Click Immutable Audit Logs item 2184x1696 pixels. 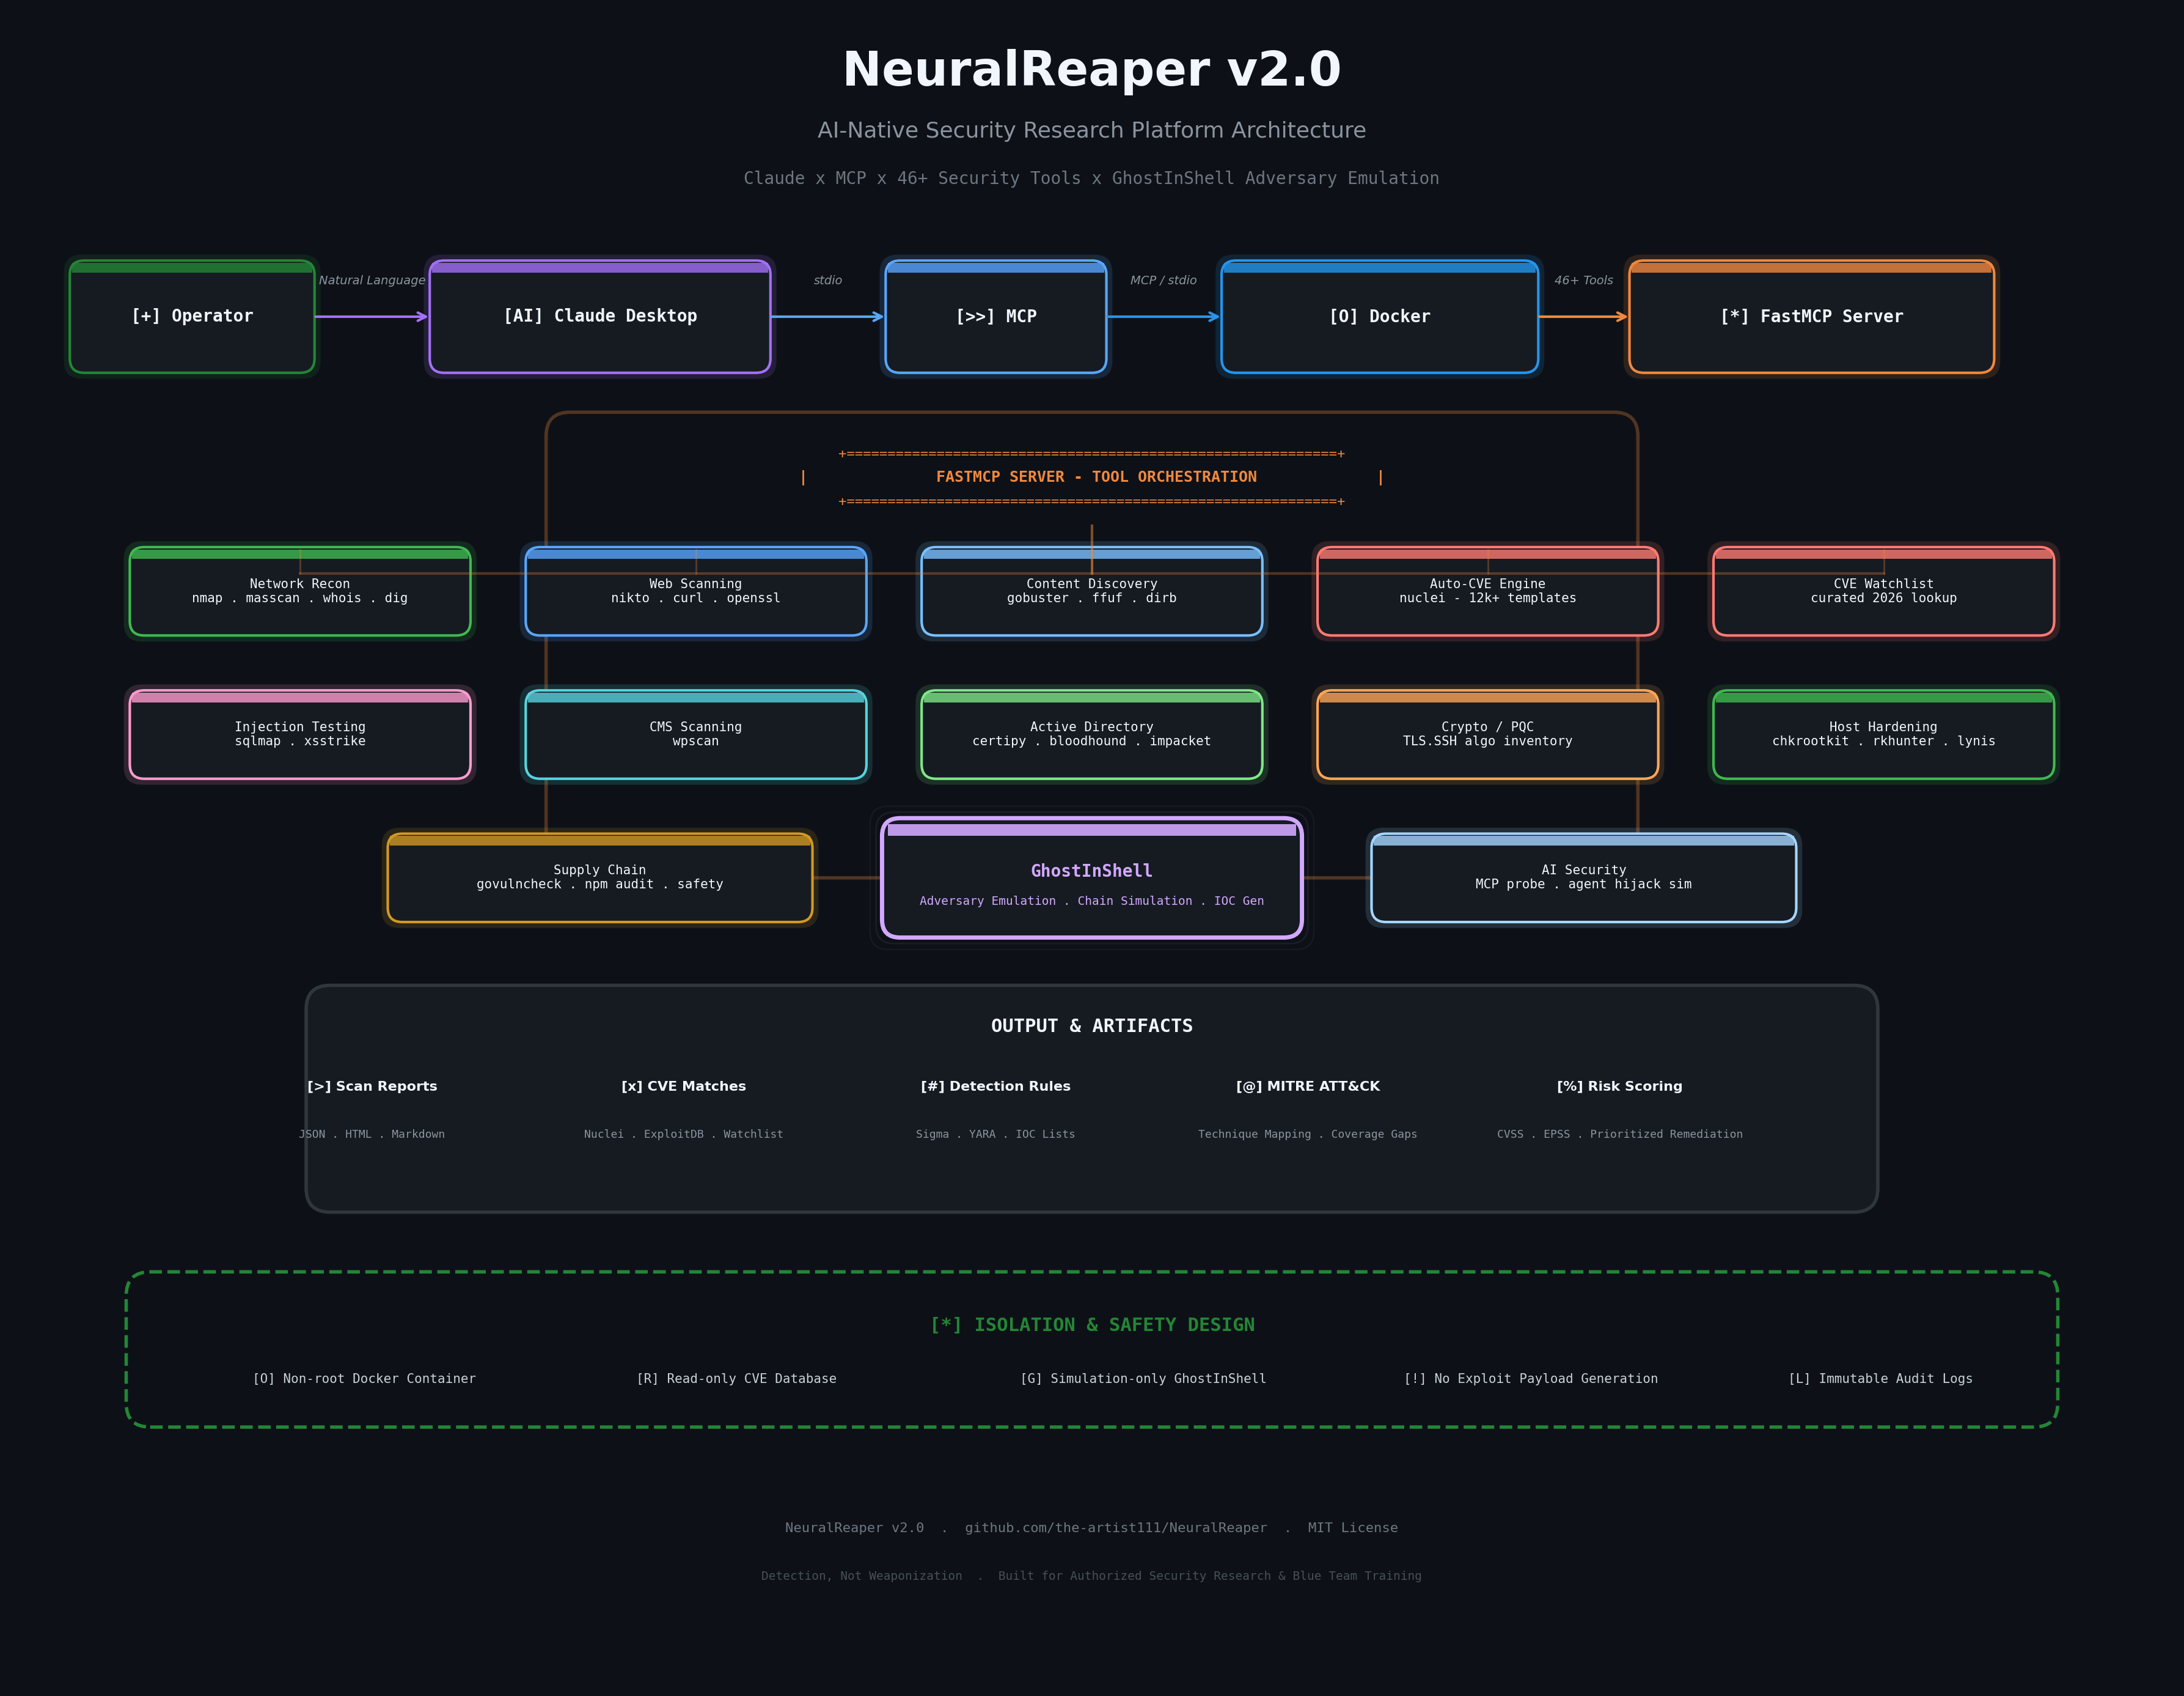[x=1880, y=1379]
